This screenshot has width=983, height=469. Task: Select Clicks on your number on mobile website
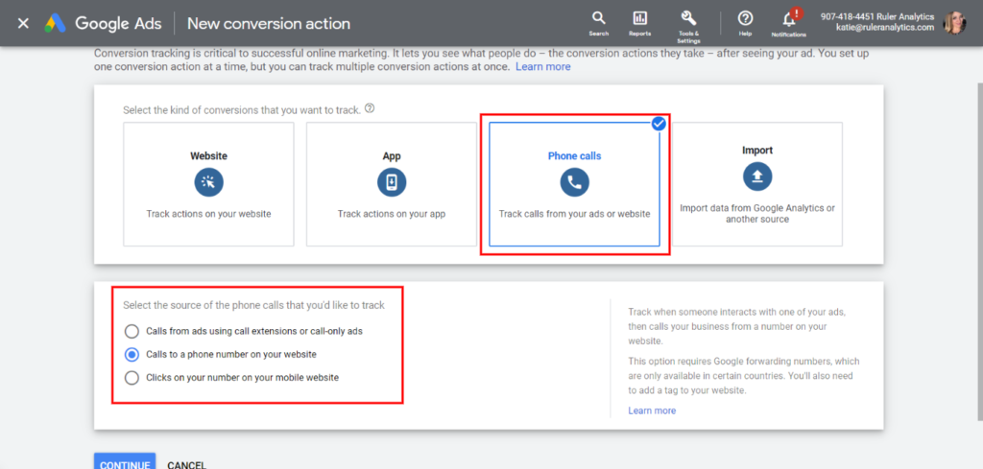132,377
